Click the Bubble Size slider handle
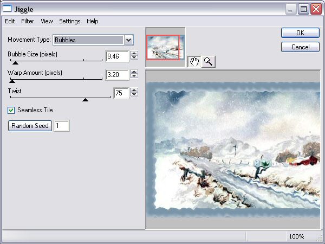The height and width of the screenshot is (244, 325). pyautogui.click(x=15, y=63)
